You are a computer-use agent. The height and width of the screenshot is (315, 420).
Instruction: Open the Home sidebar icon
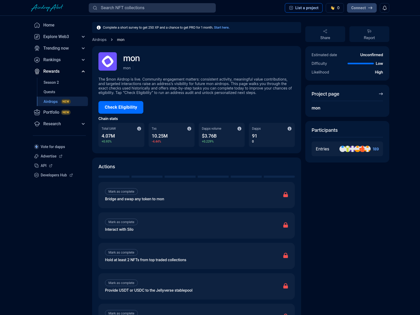click(x=37, y=25)
